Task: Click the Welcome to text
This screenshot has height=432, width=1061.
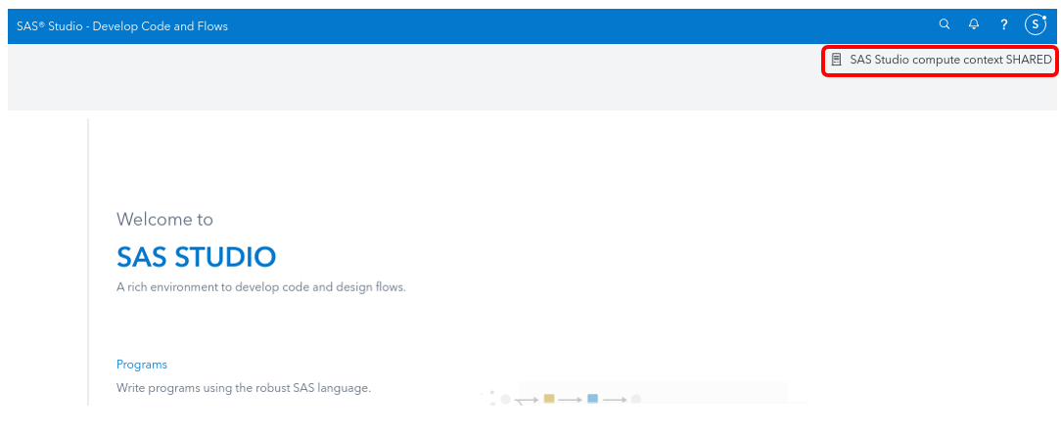Action: coord(164,219)
